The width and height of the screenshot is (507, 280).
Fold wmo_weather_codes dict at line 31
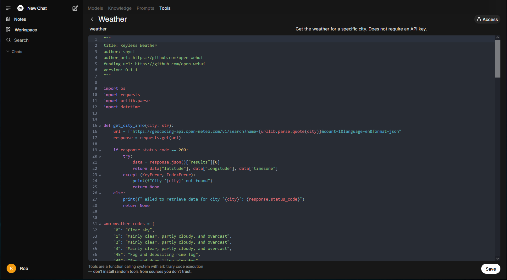100,224
